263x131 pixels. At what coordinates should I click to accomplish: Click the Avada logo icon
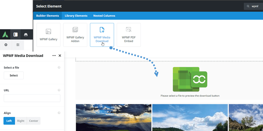coord(5,35)
